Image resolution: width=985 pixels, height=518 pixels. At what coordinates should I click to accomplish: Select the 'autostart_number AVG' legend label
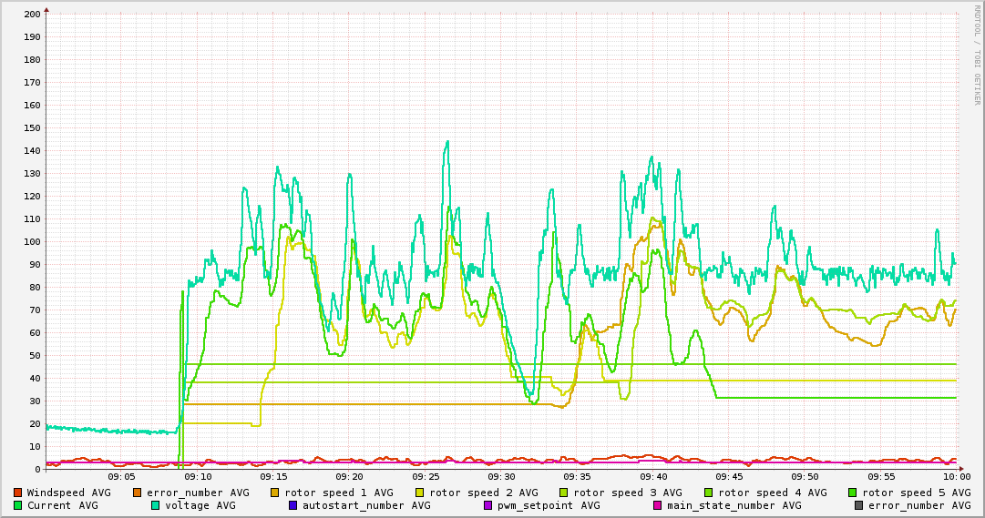[x=367, y=505]
